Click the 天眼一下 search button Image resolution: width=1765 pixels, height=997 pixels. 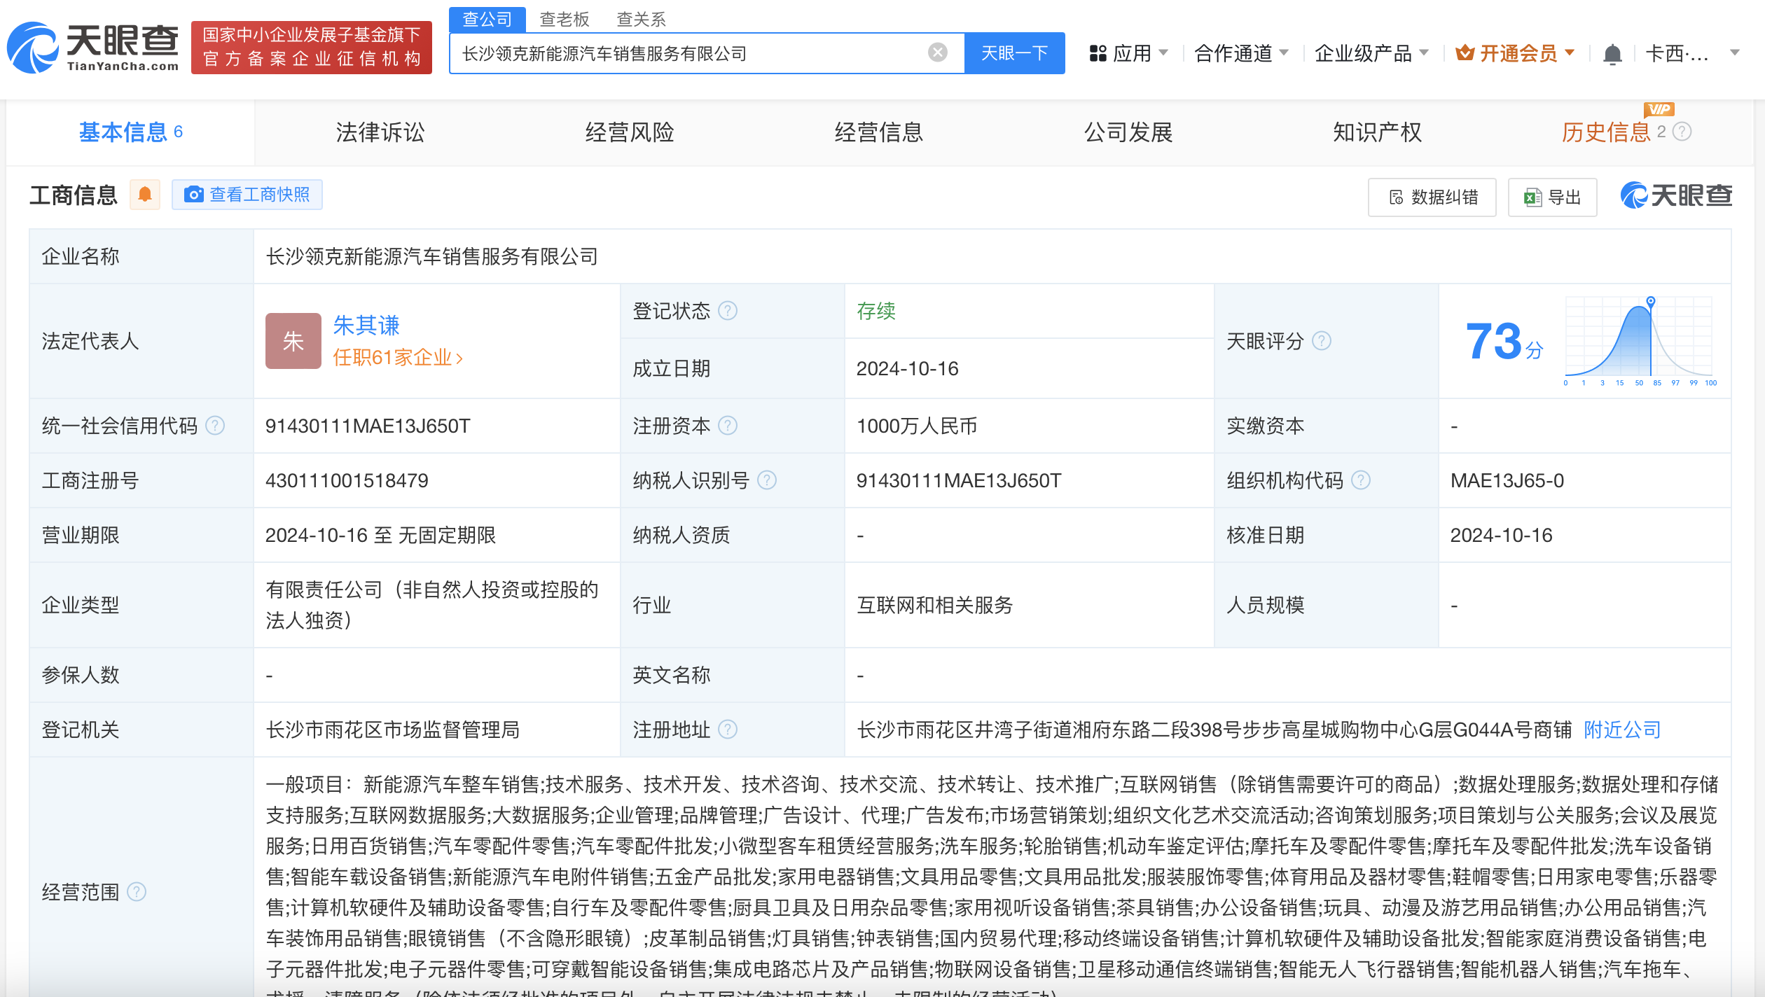point(1014,52)
